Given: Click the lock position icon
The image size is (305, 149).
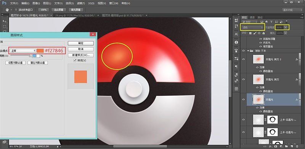Looking at the screenshot, I should tap(259, 33).
